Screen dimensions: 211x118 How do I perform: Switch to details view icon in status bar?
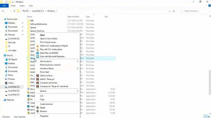pyautogui.click(x=205, y=117)
